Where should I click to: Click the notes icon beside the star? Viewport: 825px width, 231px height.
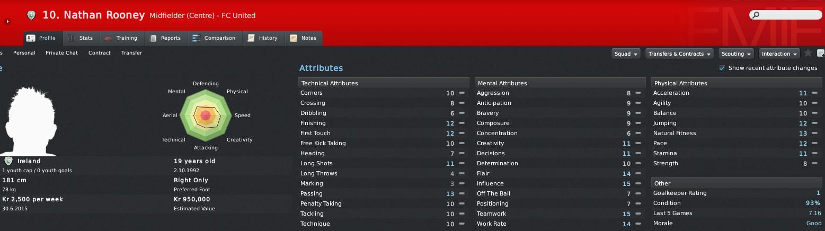[821, 53]
